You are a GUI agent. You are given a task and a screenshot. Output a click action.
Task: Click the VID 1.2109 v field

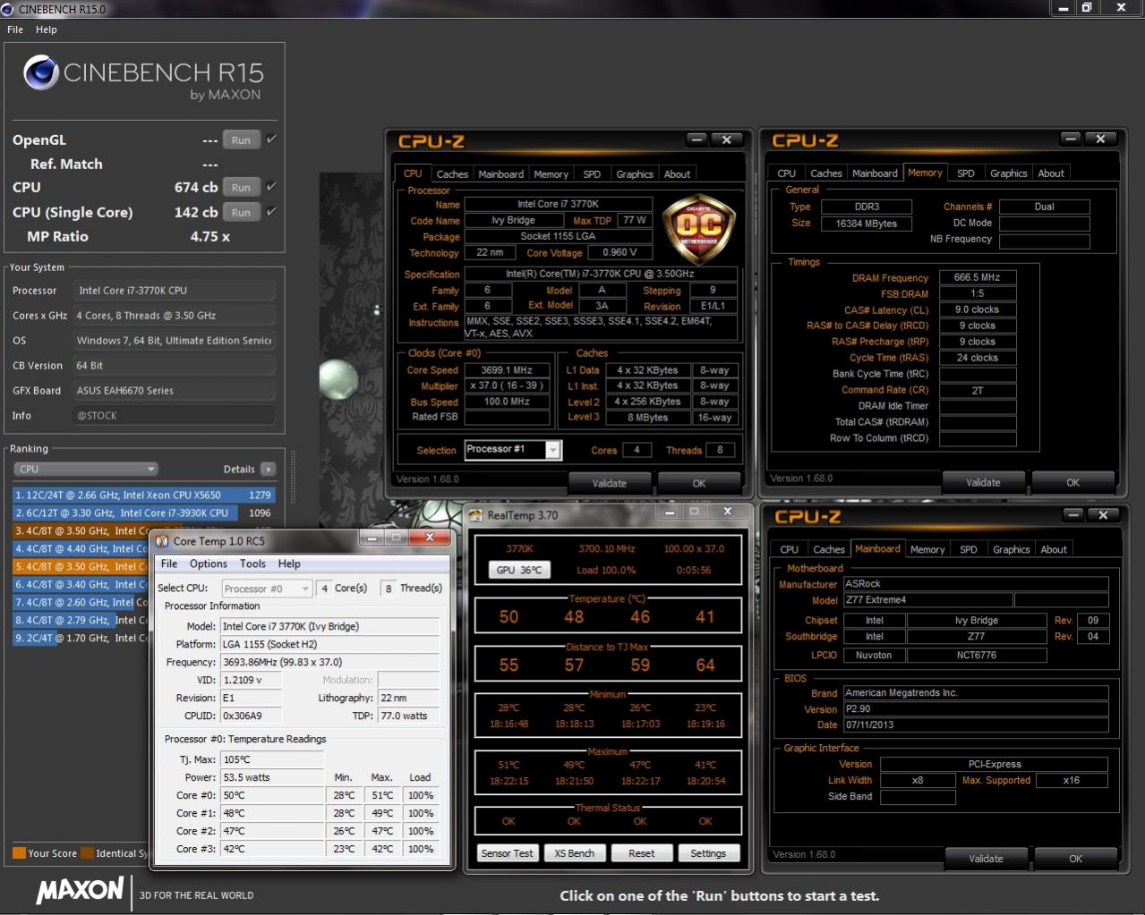pos(251,680)
